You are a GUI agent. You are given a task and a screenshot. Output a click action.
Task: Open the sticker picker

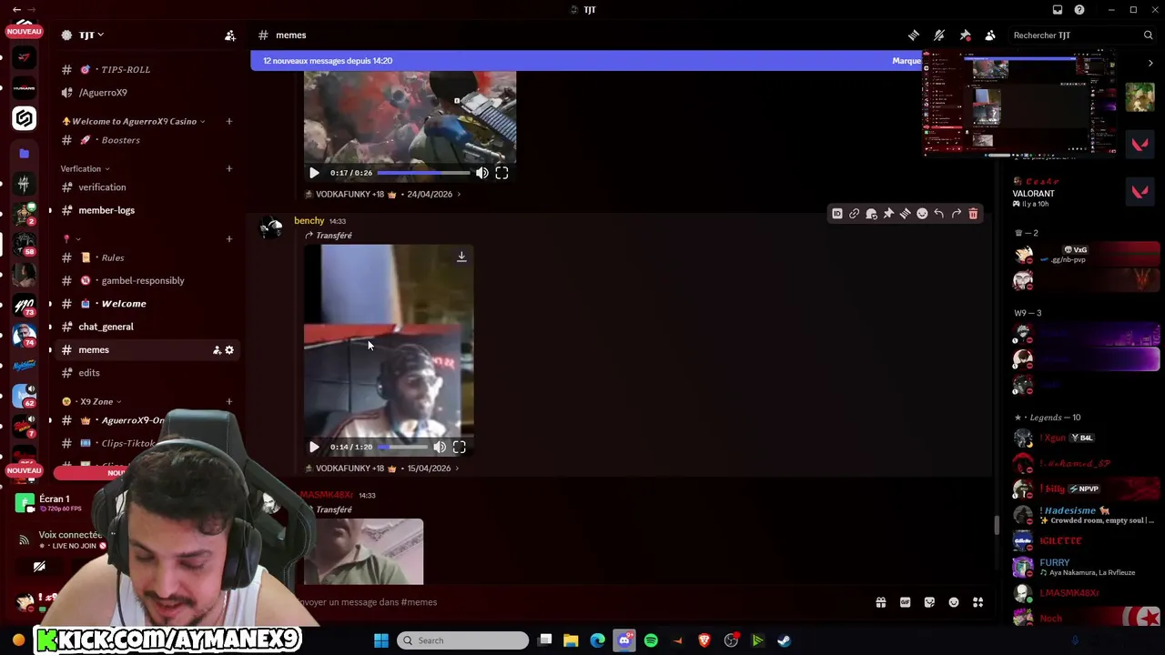tap(929, 602)
